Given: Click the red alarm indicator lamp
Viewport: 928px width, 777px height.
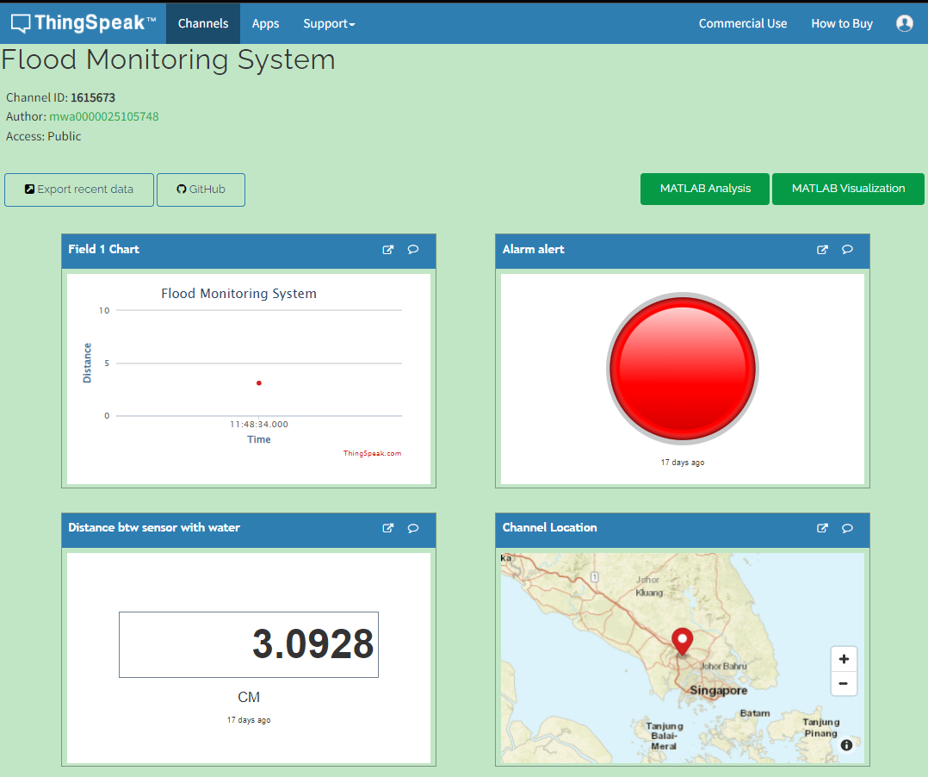Looking at the screenshot, I should 682,369.
